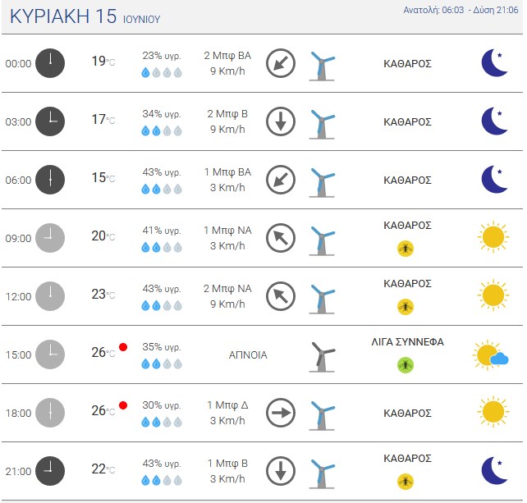Click the grey turbine icon beside ΑΠΝΟΙΑ
527x503 pixels.
322,357
